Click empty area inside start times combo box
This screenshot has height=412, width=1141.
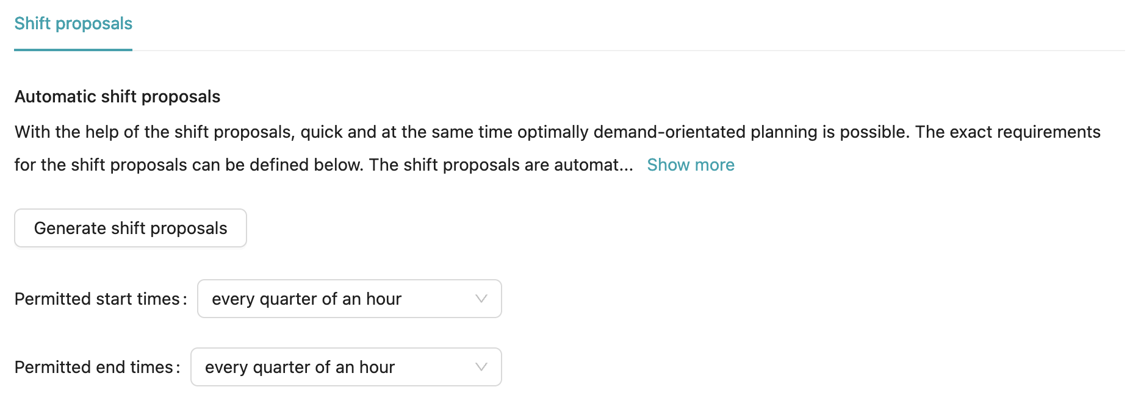[437, 299]
